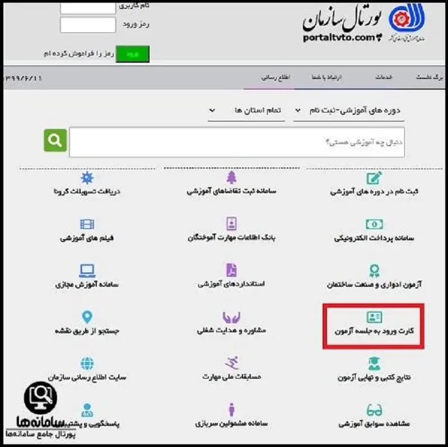Open the electronic payment system money icon
The width and height of the screenshot is (448, 447).
coord(374,225)
